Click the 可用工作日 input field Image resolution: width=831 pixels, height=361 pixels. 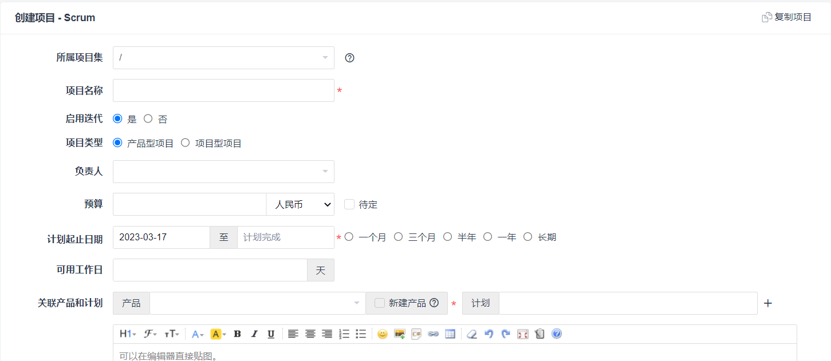[x=210, y=270]
